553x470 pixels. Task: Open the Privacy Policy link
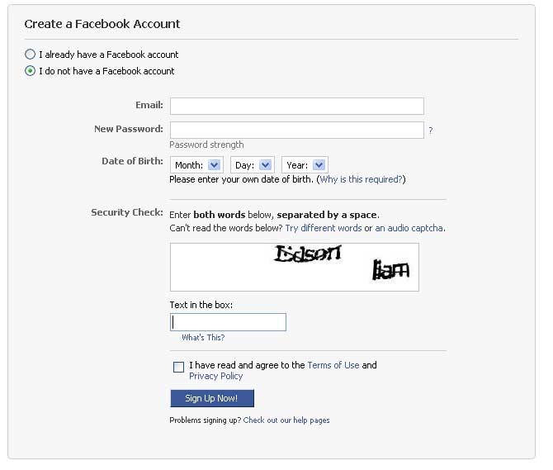point(216,376)
